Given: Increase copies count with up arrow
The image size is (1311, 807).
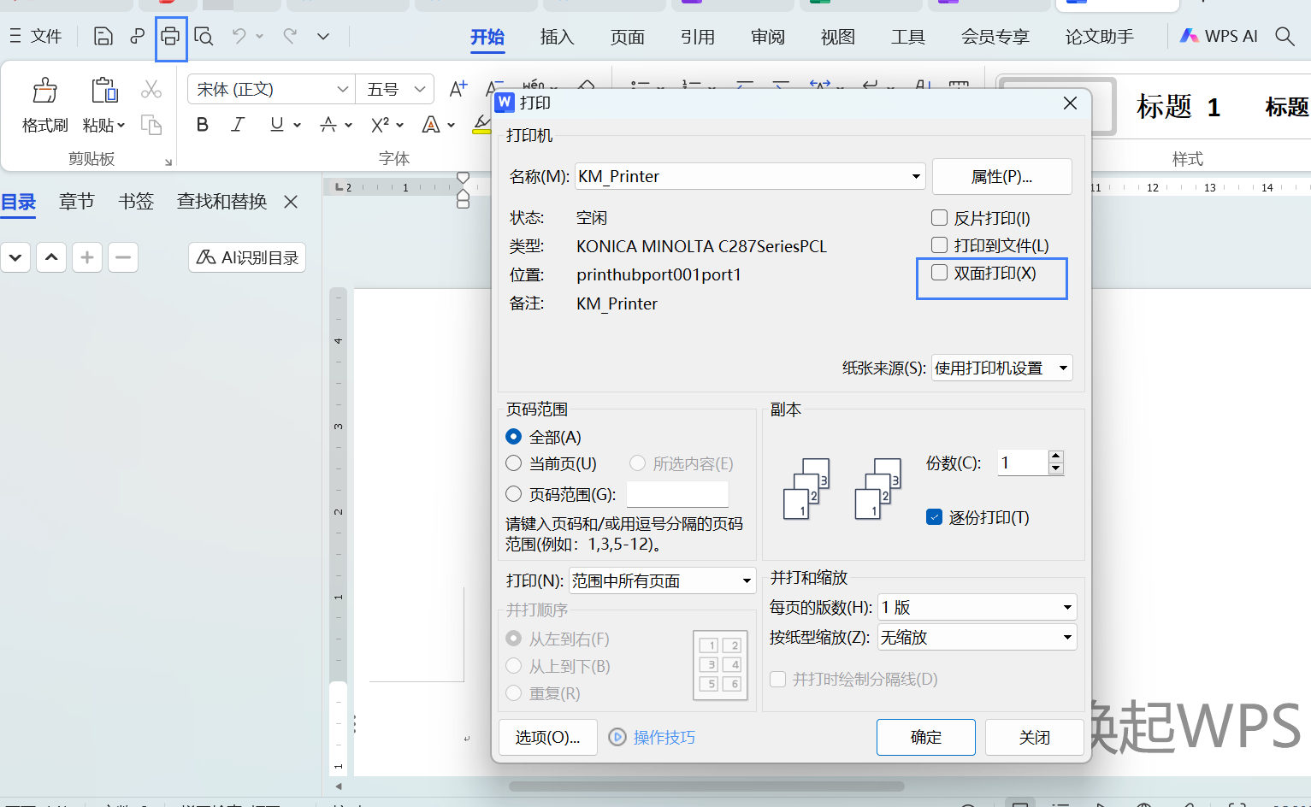Looking at the screenshot, I should click(1055, 457).
